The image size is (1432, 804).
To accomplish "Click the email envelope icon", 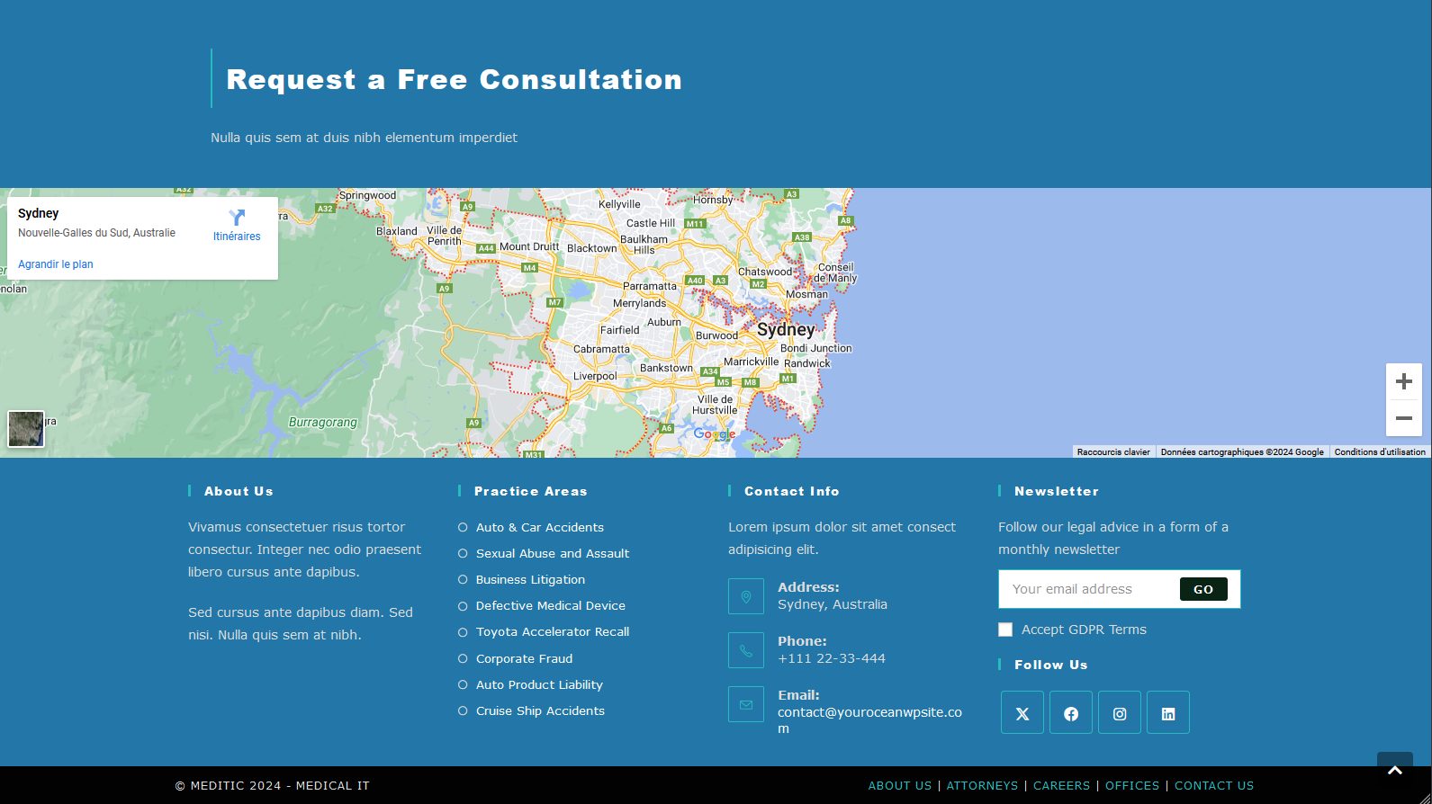I will click(x=746, y=705).
